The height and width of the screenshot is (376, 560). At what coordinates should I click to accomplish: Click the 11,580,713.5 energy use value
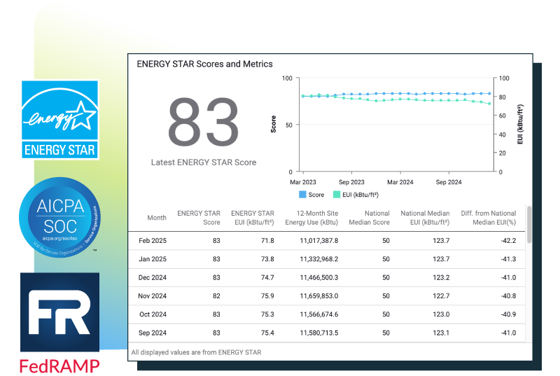(x=319, y=333)
